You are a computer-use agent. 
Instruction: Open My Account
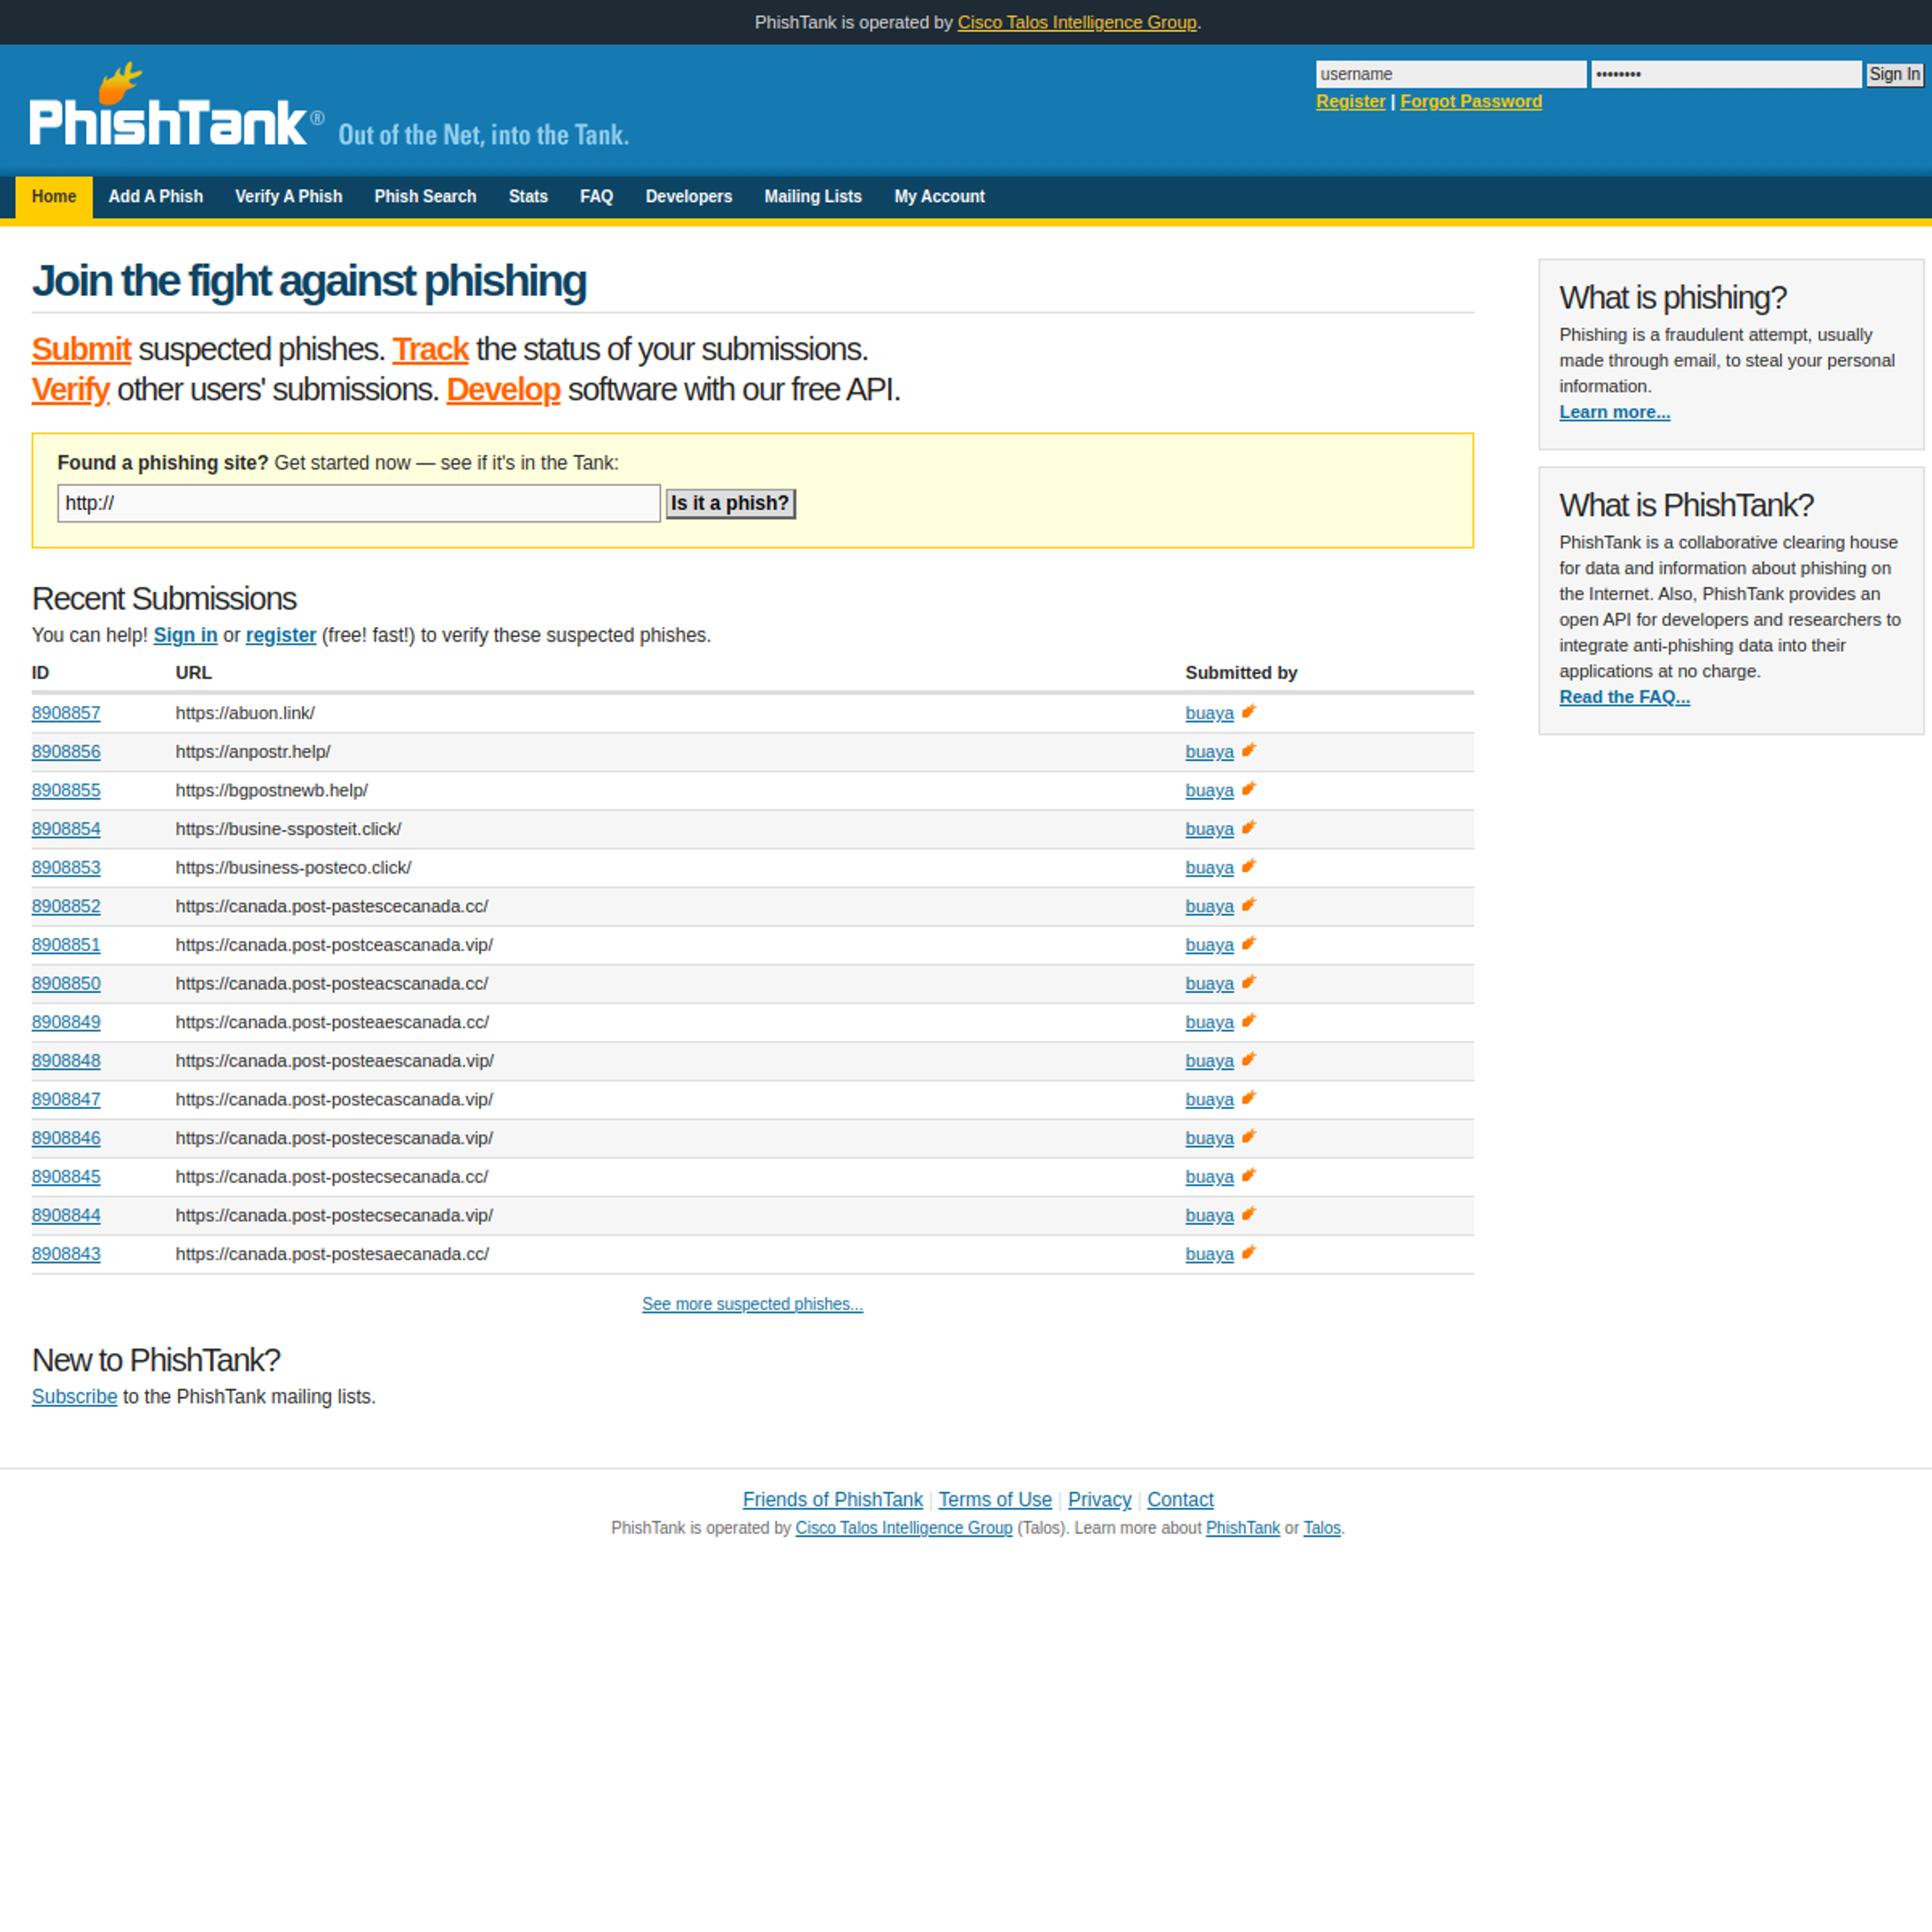(x=940, y=197)
